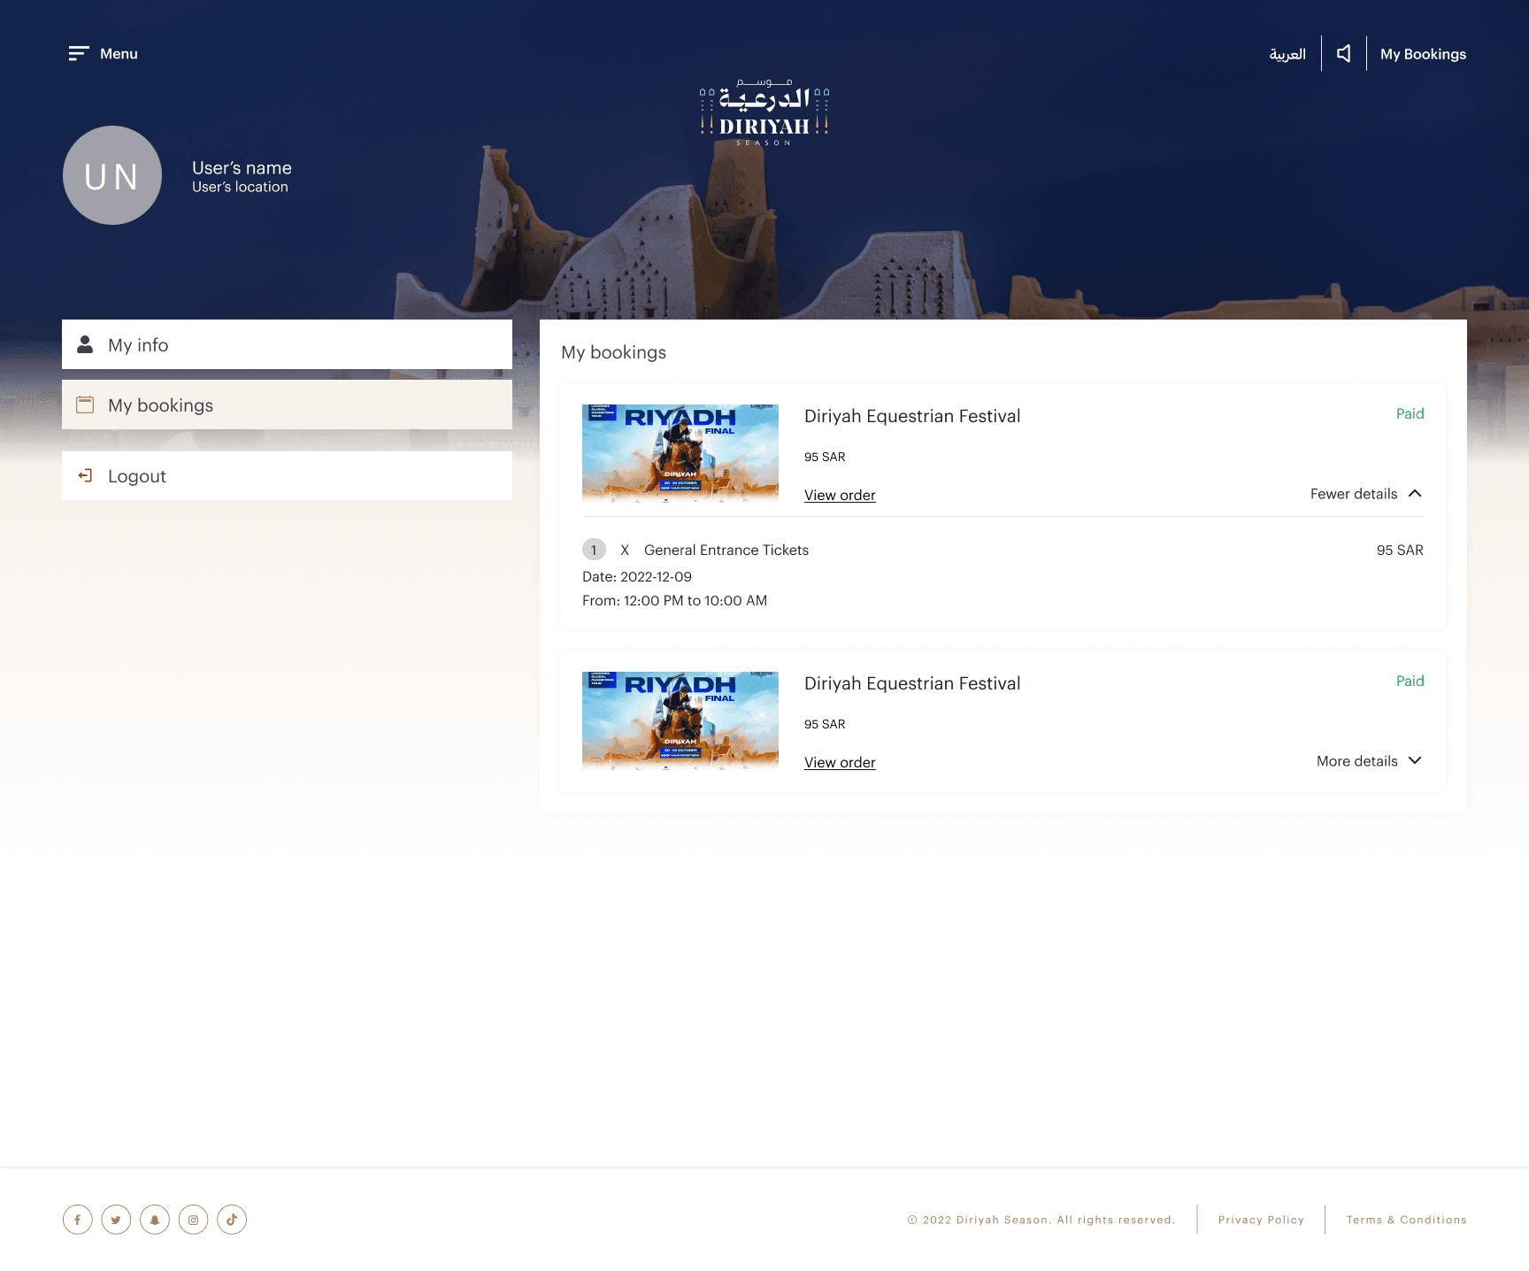Click the User's location text
The height and width of the screenshot is (1271, 1529).
240,187
